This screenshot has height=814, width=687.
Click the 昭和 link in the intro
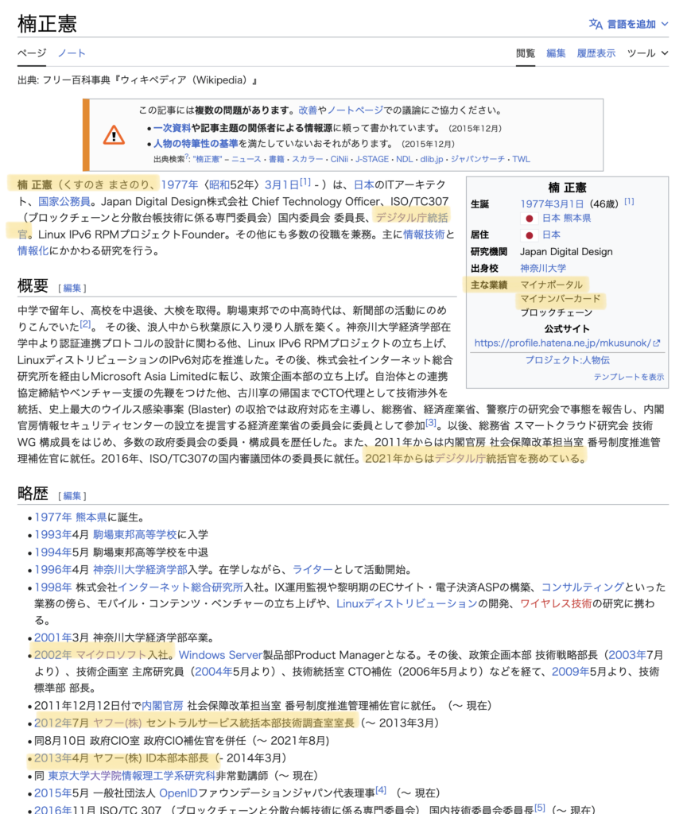click(219, 184)
